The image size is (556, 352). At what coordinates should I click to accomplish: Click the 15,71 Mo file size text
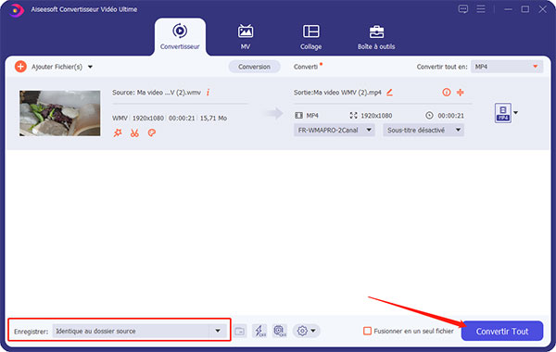tap(213, 118)
